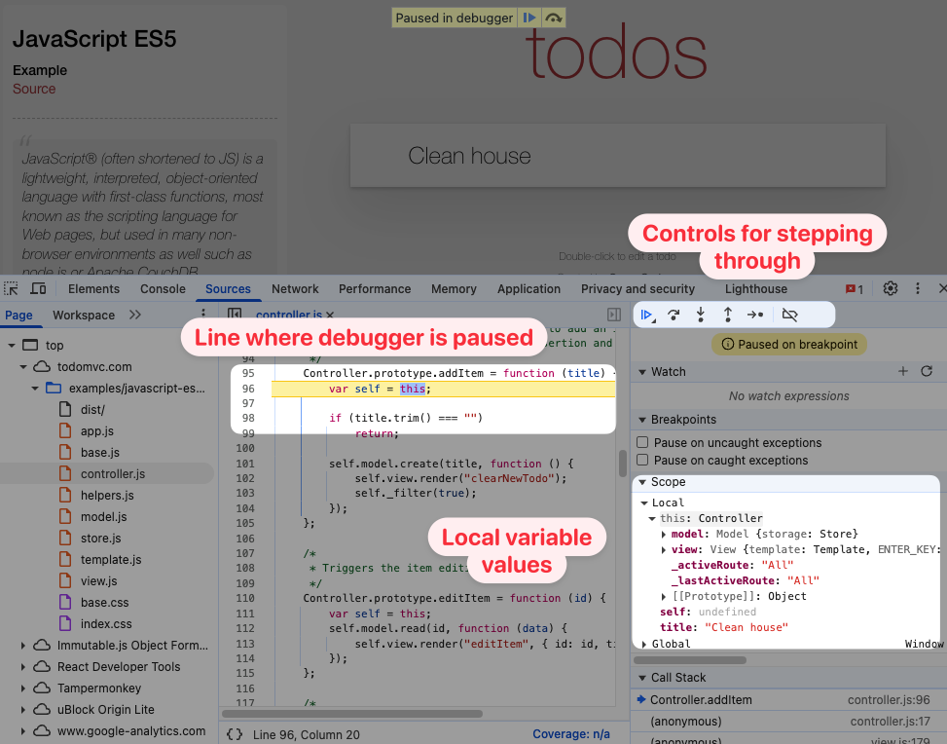Screen dimensions: 947x744
Task: Click the single step debugger icon
Action: 755,315
